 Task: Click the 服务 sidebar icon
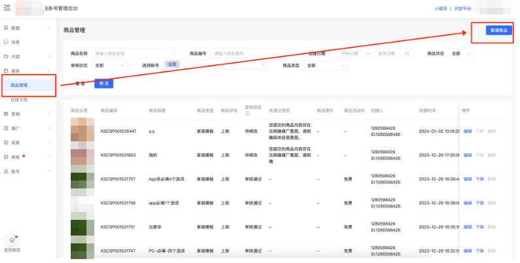[x=6, y=71]
